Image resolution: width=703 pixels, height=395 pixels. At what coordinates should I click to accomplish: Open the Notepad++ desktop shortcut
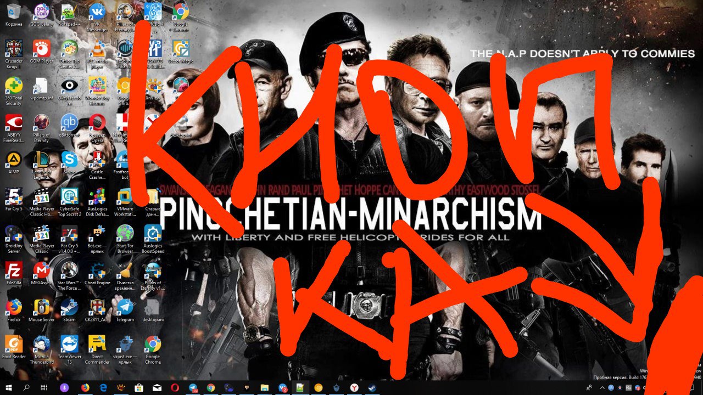click(69, 15)
